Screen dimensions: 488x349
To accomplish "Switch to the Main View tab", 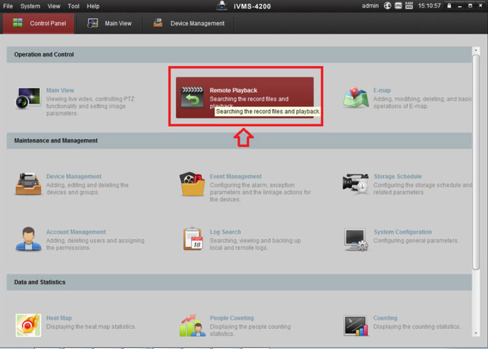I will (x=110, y=23).
